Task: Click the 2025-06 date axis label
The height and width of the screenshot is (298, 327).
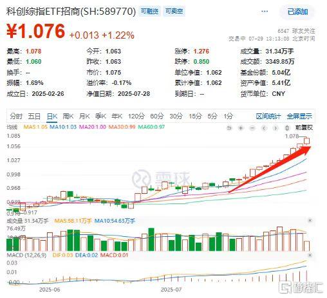Action: 50,290
